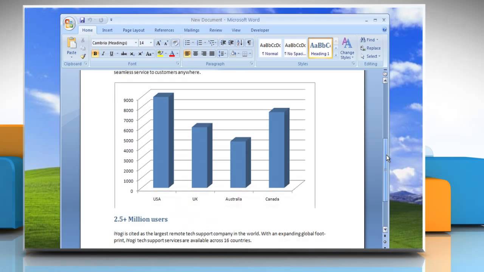484x272 pixels.
Task: Go to the Review tab
Action: [216, 30]
